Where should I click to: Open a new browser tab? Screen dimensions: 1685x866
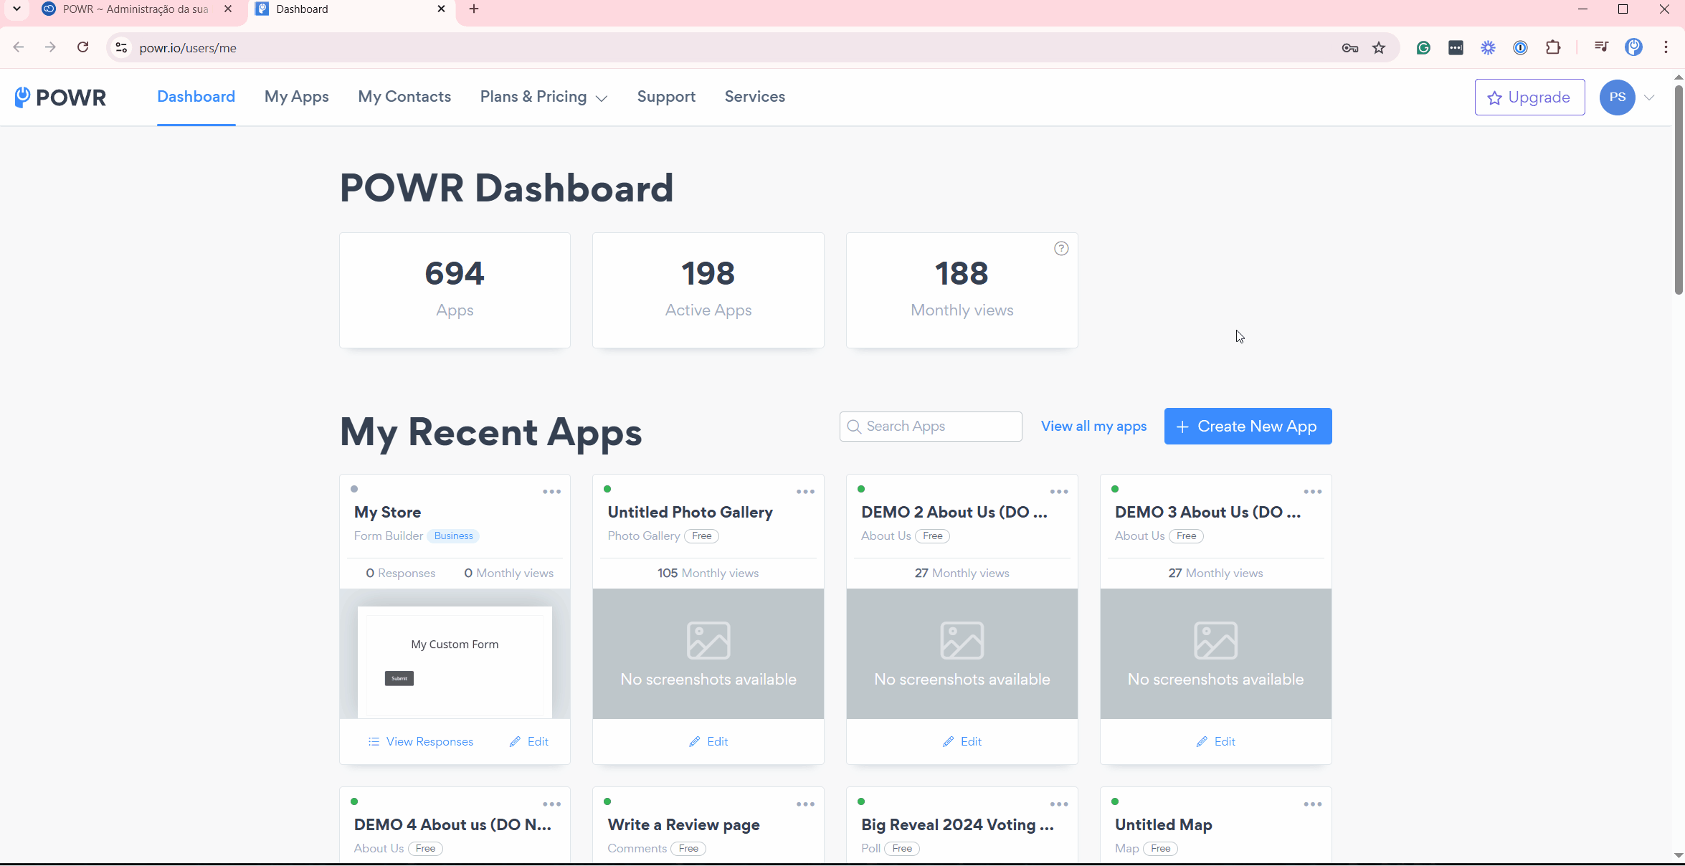(474, 9)
